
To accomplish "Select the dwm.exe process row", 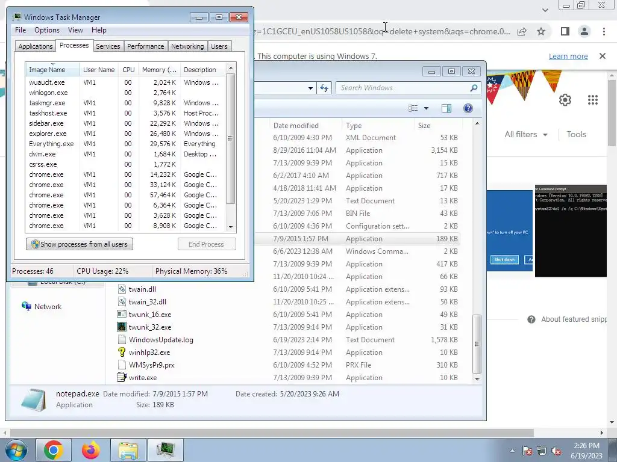I will (x=125, y=154).
